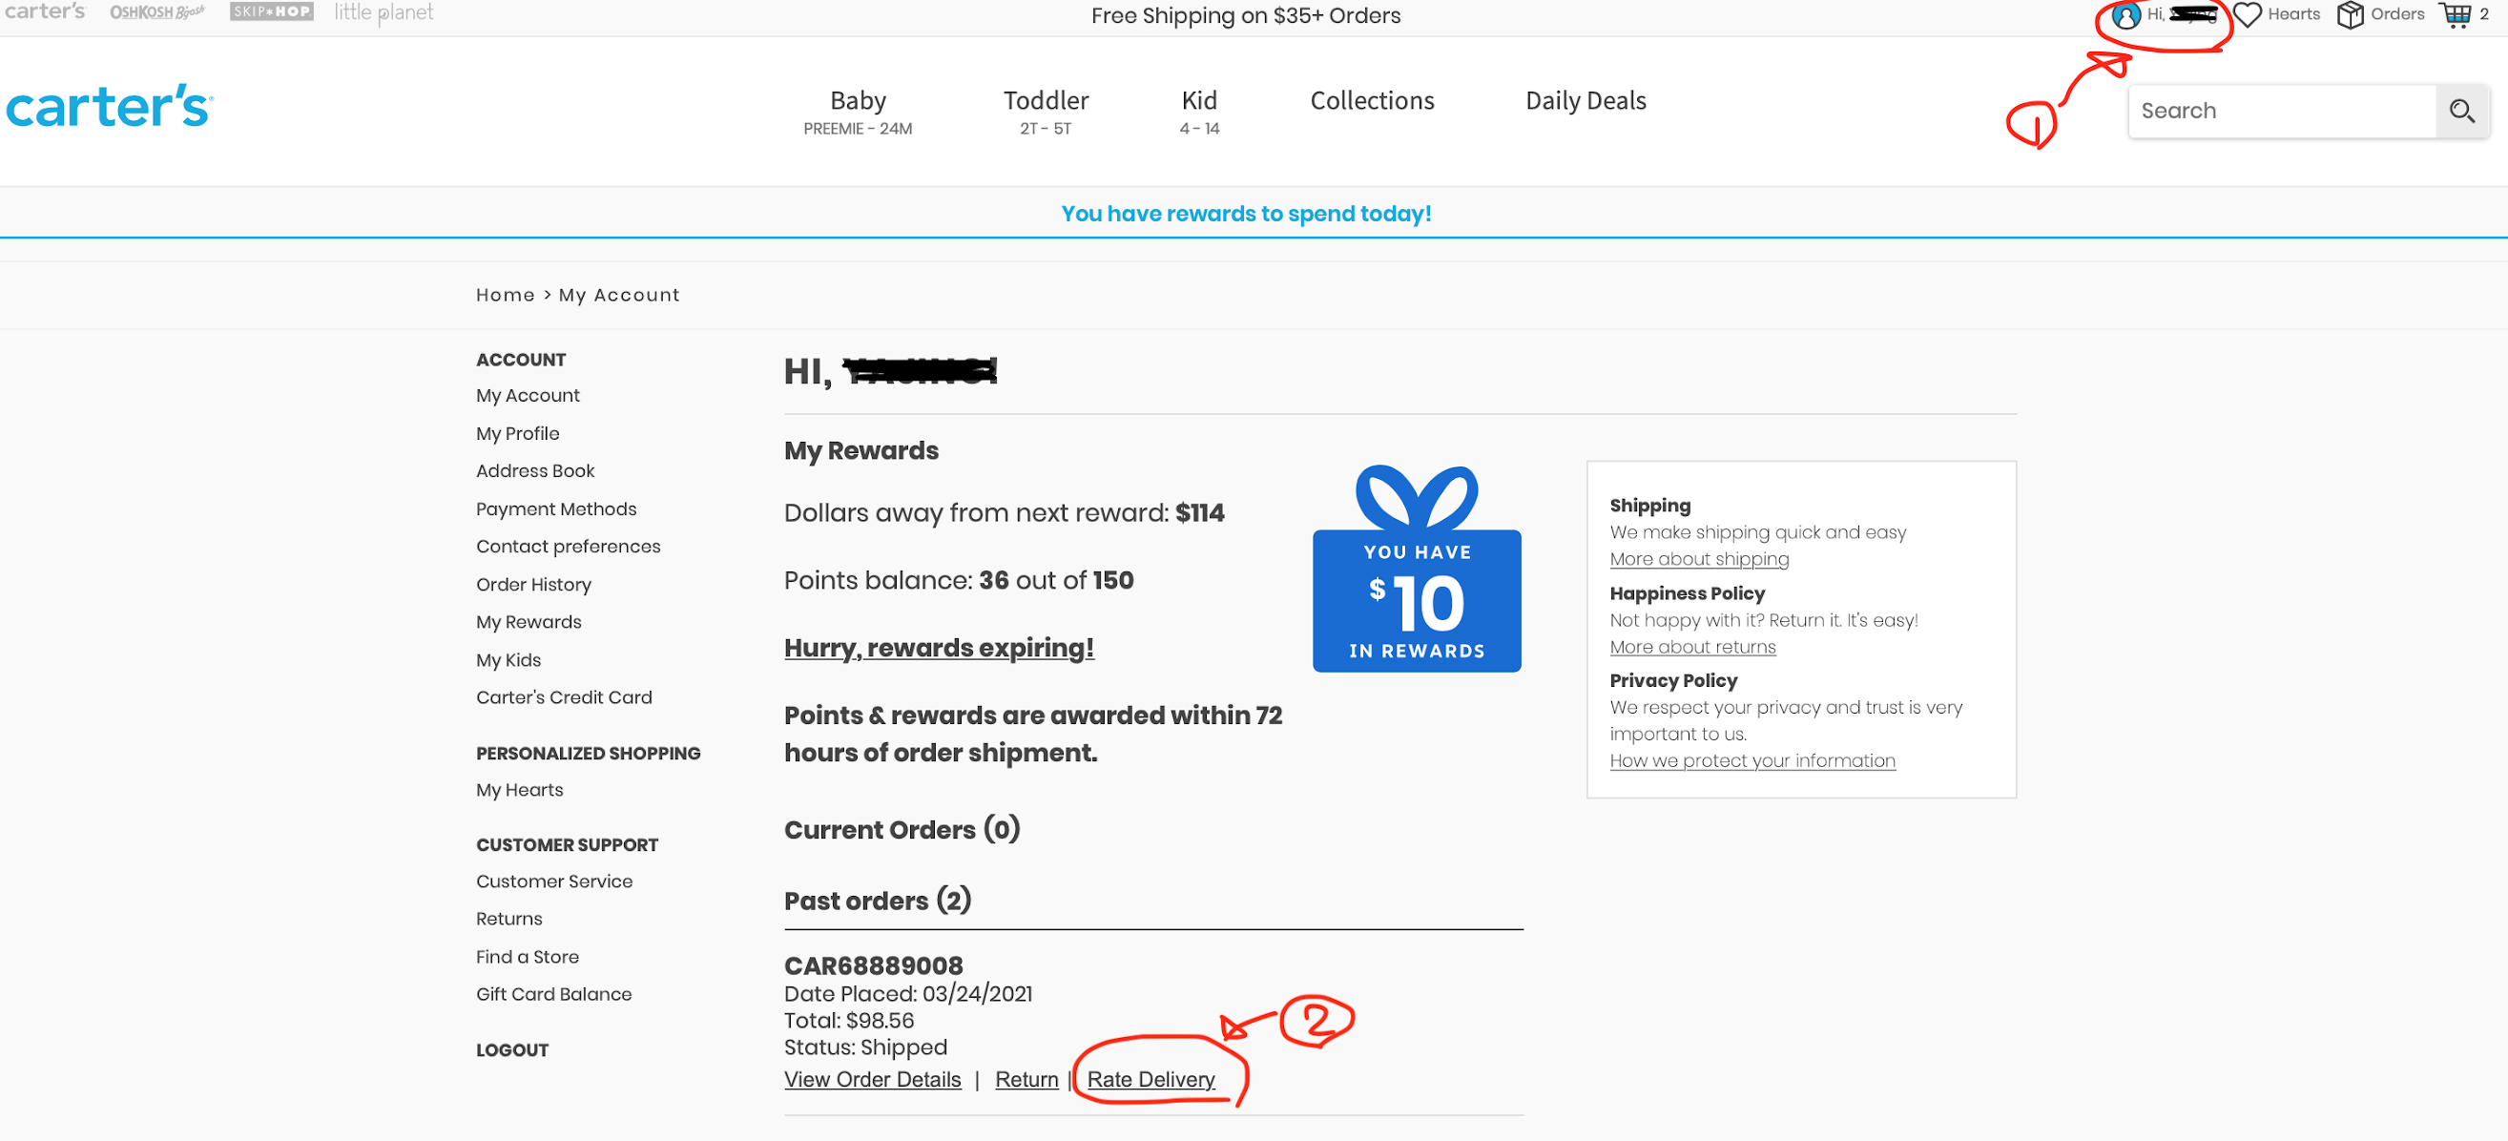The width and height of the screenshot is (2508, 1141).
Task: Open the little planet brand logo
Action: tap(383, 11)
